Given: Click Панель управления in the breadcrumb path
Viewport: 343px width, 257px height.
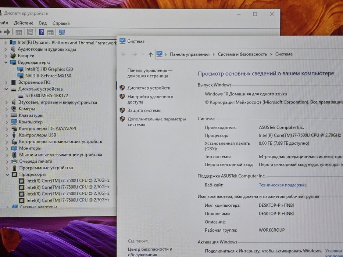Looking at the screenshot, I should [x=190, y=54].
